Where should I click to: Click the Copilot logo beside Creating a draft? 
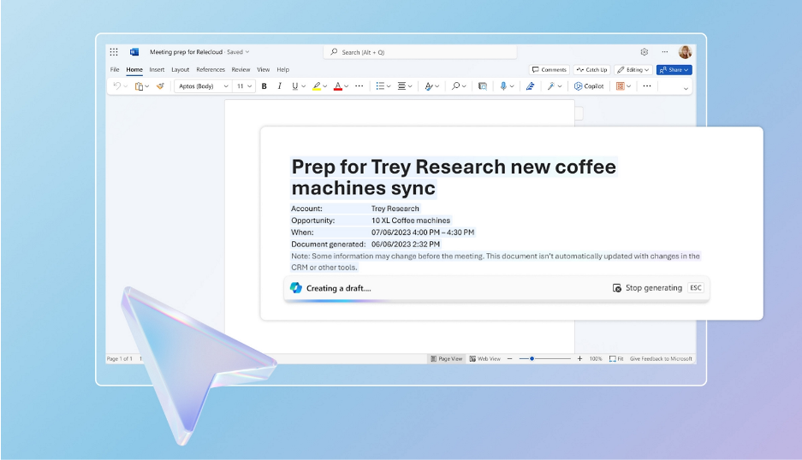click(x=295, y=288)
